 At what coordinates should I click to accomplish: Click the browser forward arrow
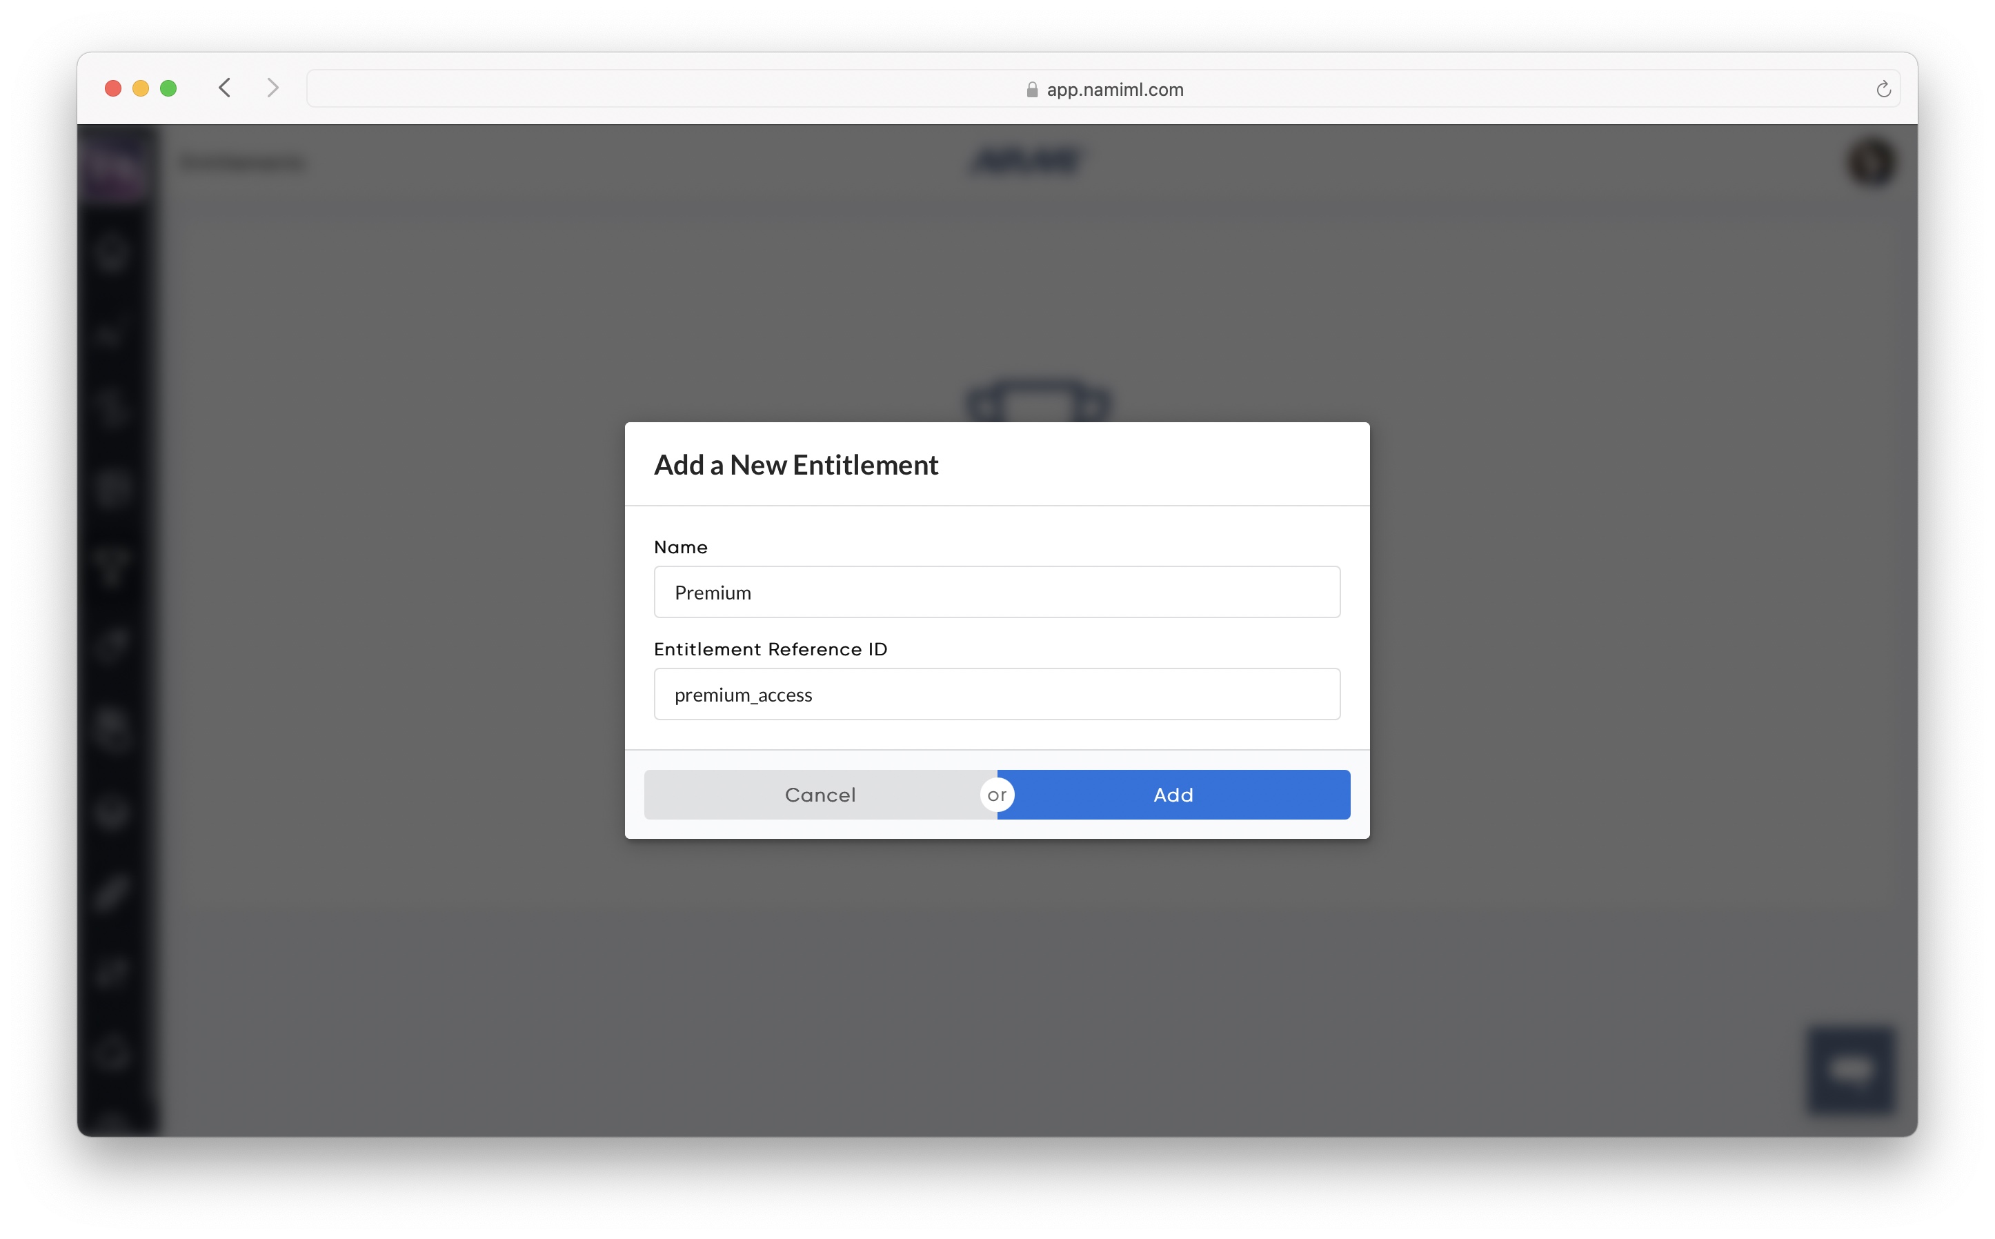[x=272, y=88]
